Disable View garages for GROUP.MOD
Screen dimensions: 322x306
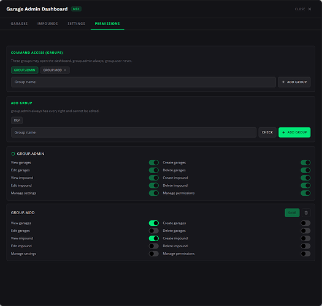pyautogui.click(x=154, y=223)
